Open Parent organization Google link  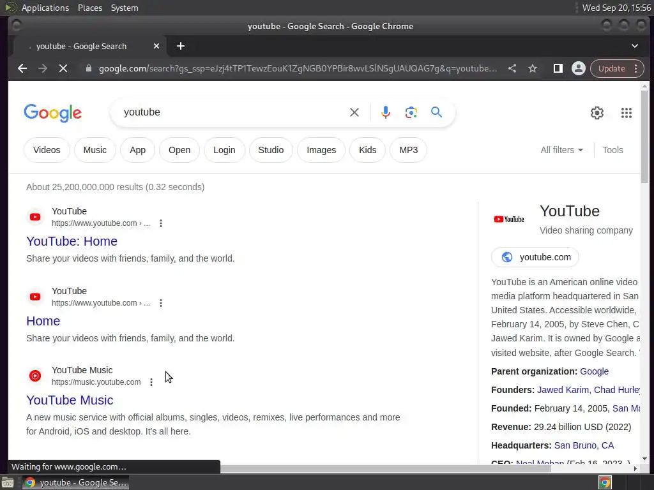click(x=595, y=371)
